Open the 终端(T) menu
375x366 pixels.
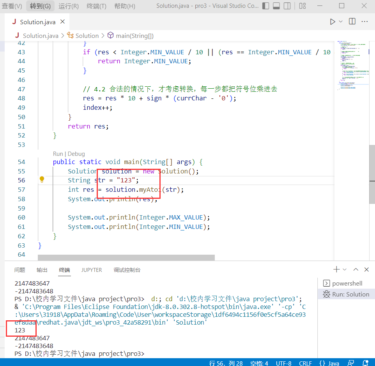pyautogui.click(x=96, y=6)
